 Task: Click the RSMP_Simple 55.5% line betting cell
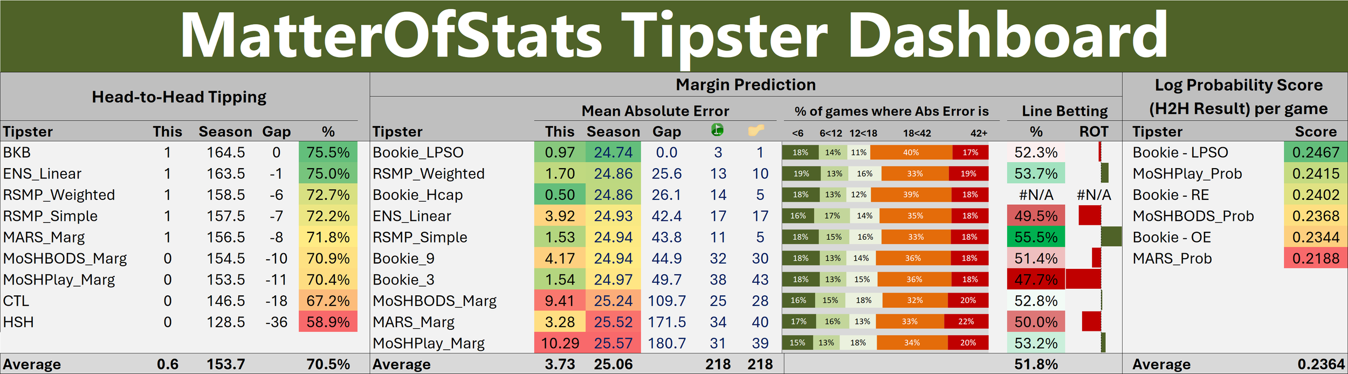pyautogui.click(x=1036, y=237)
